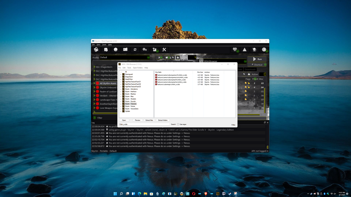Open settings wrench-and-screwdriver icon in Mod Organizer
Screen dimensions: 351x197
click(x=164, y=50)
